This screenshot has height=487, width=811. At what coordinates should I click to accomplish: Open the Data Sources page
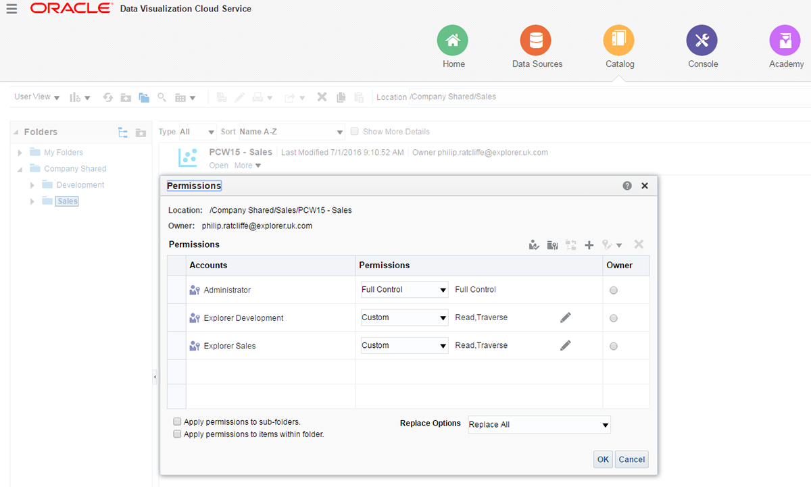pyautogui.click(x=536, y=41)
